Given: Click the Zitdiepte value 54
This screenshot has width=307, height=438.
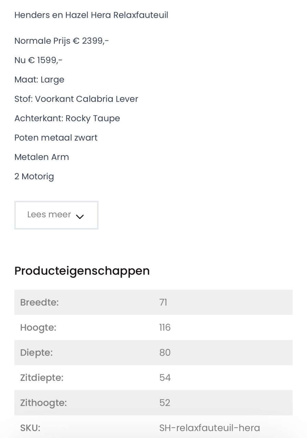Looking at the screenshot, I should coord(165,378).
